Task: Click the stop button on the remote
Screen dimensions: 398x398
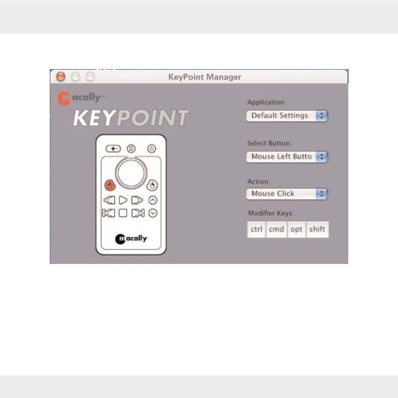Action: pyautogui.click(x=123, y=213)
